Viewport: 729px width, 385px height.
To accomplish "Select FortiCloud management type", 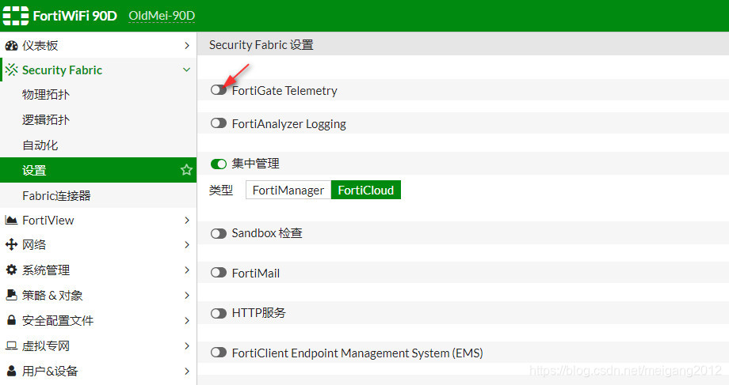I will 366,190.
